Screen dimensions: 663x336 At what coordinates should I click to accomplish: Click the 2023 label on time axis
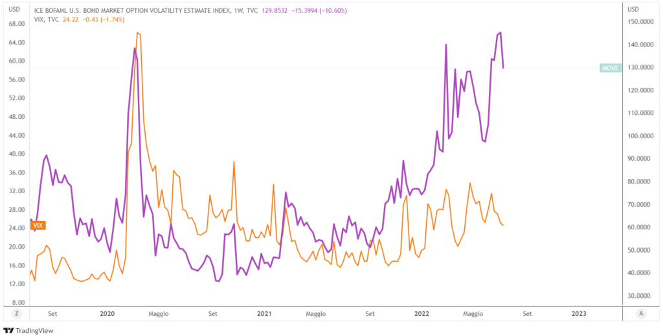[579, 313]
